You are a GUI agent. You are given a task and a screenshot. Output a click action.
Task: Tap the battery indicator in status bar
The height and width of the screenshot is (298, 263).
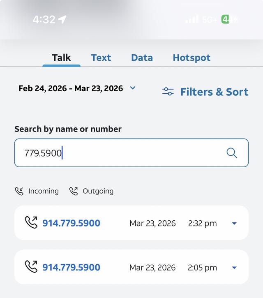(x=229, y=19)
